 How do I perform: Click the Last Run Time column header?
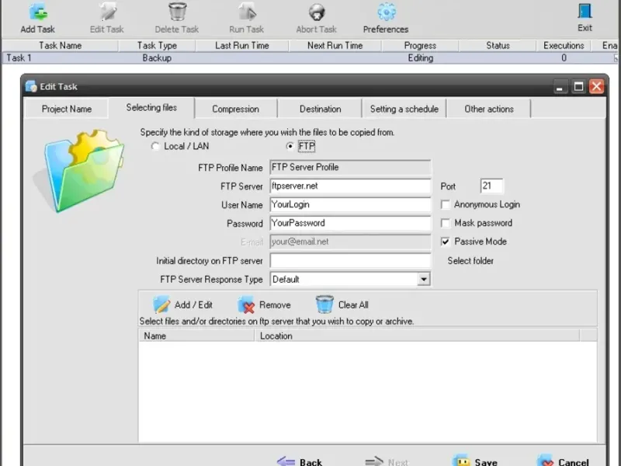tap(242, 46)
